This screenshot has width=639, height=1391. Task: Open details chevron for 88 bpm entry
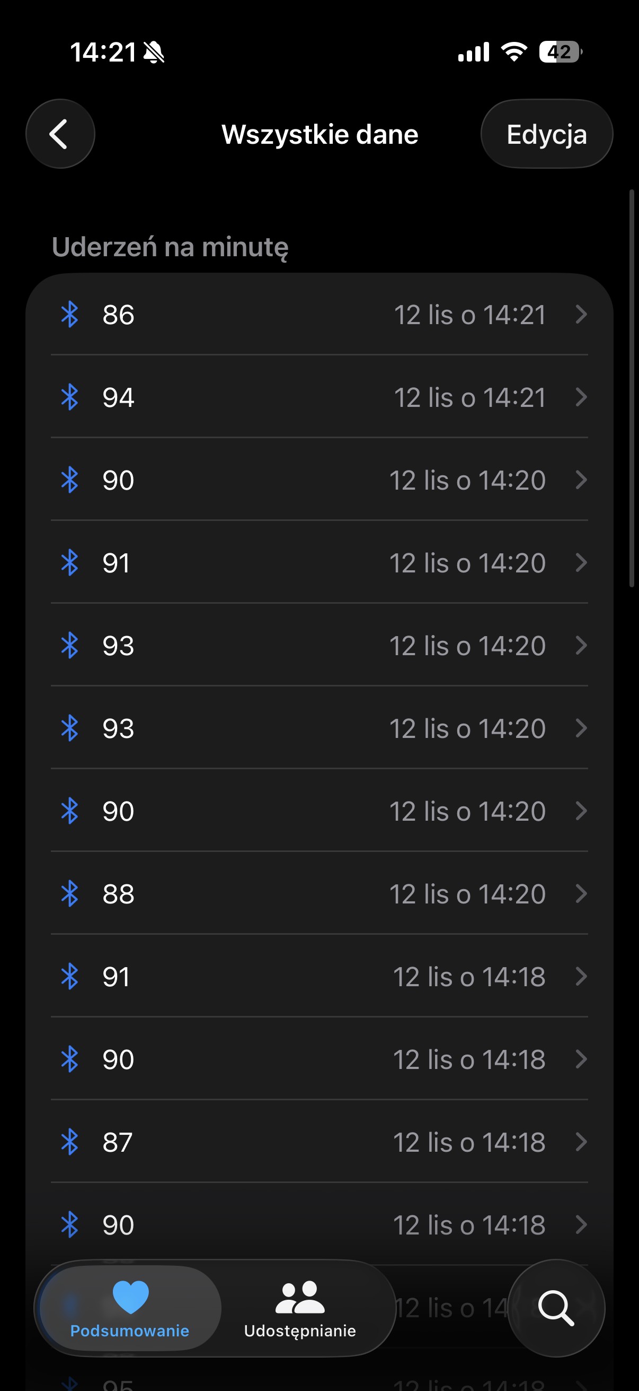pos(581,894)
